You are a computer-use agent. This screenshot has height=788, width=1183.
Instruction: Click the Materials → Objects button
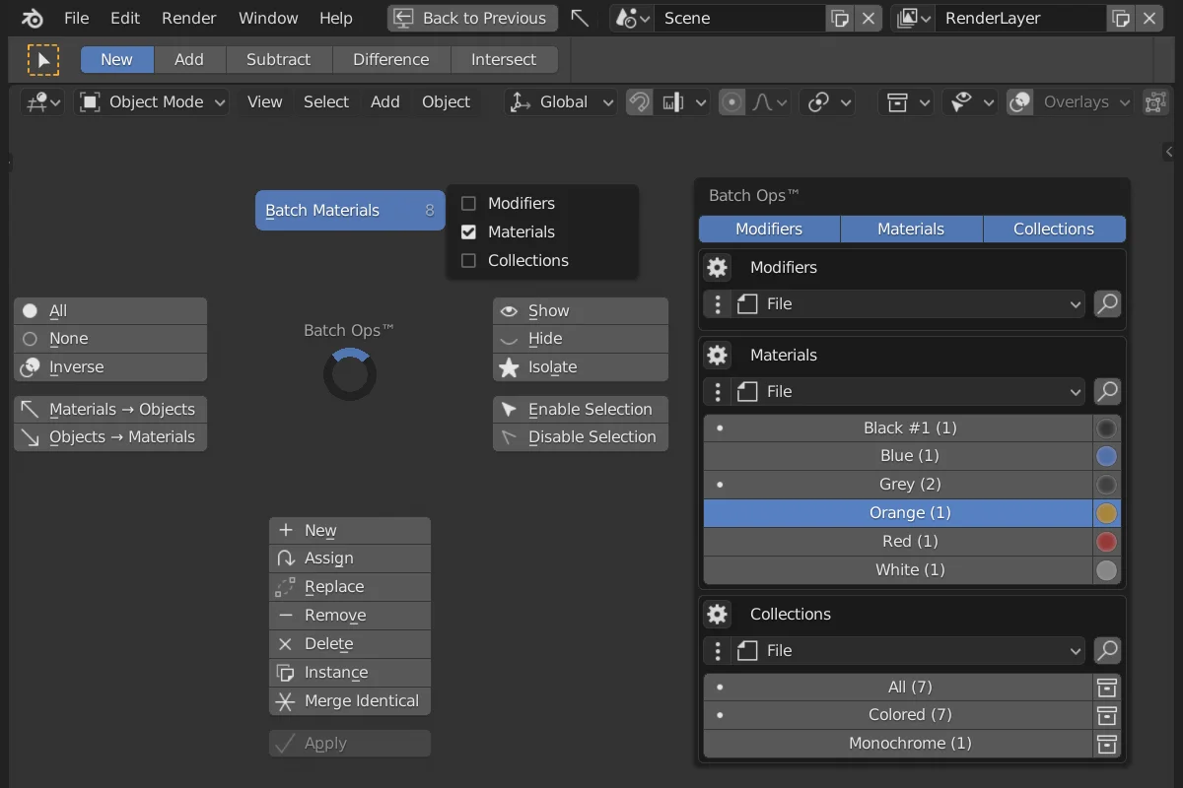(109, 409)
